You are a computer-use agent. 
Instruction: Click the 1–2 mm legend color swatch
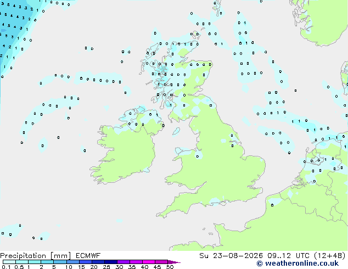click(x=35, y=262)
